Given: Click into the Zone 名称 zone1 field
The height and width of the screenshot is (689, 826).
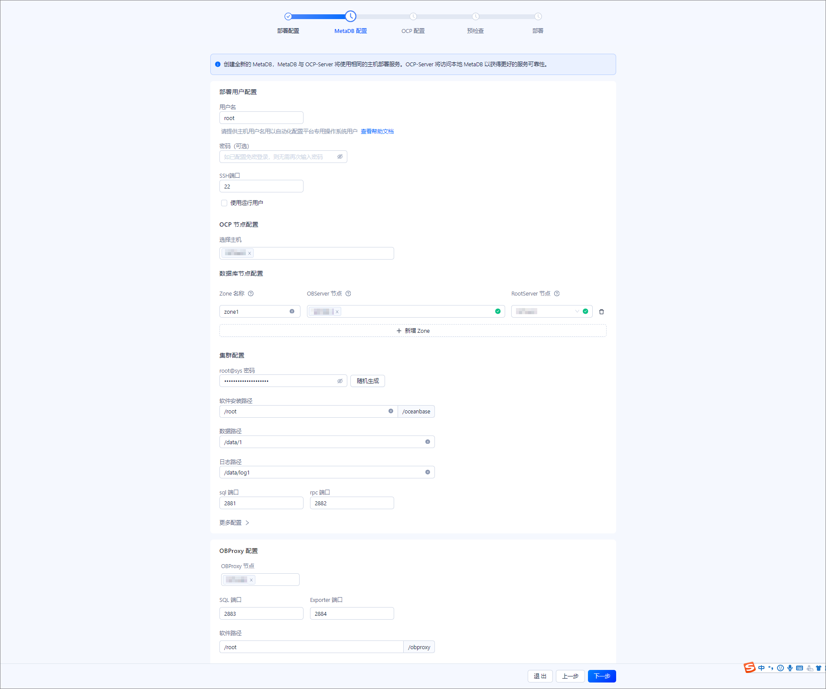Looking at the screenshot, I should [x=260, y=311].
